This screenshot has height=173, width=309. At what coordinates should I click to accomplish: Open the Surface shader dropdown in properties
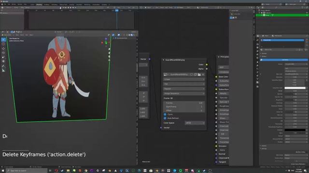coord(296,64)
